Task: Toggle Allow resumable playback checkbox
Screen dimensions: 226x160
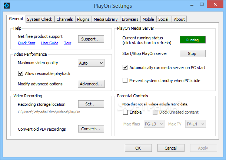Action: pyautogui.click(x=20, y=74)
